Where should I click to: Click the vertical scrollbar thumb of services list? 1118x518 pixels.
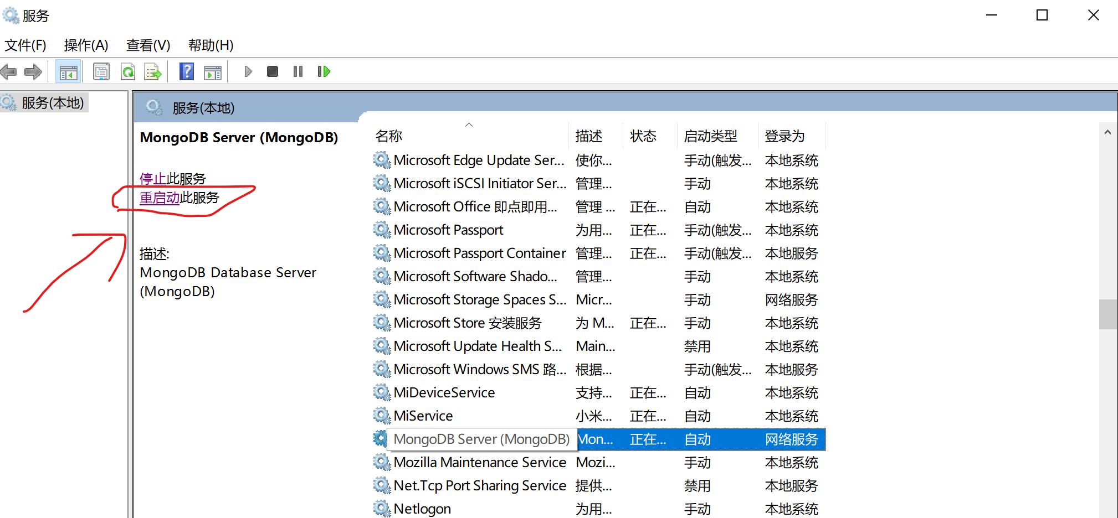tap(1107, 314)
